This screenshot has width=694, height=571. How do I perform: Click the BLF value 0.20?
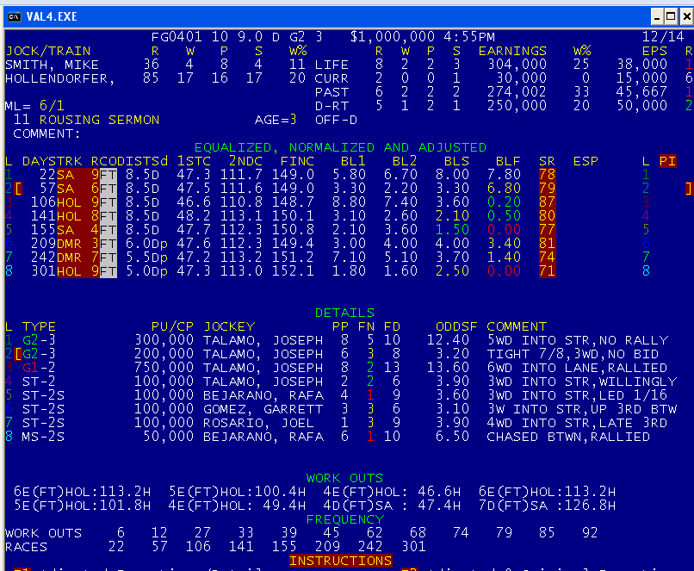(504, 202)
